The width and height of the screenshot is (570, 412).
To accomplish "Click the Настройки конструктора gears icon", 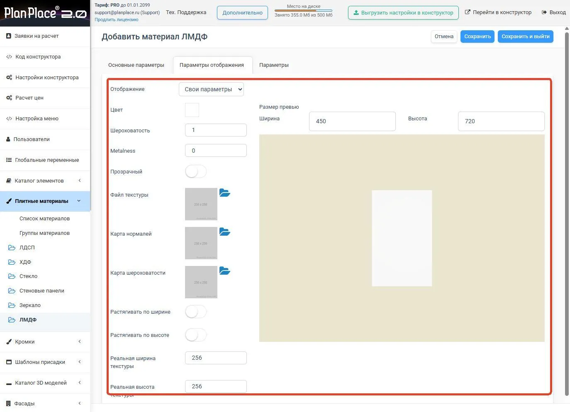I will [x=9, y=78].
